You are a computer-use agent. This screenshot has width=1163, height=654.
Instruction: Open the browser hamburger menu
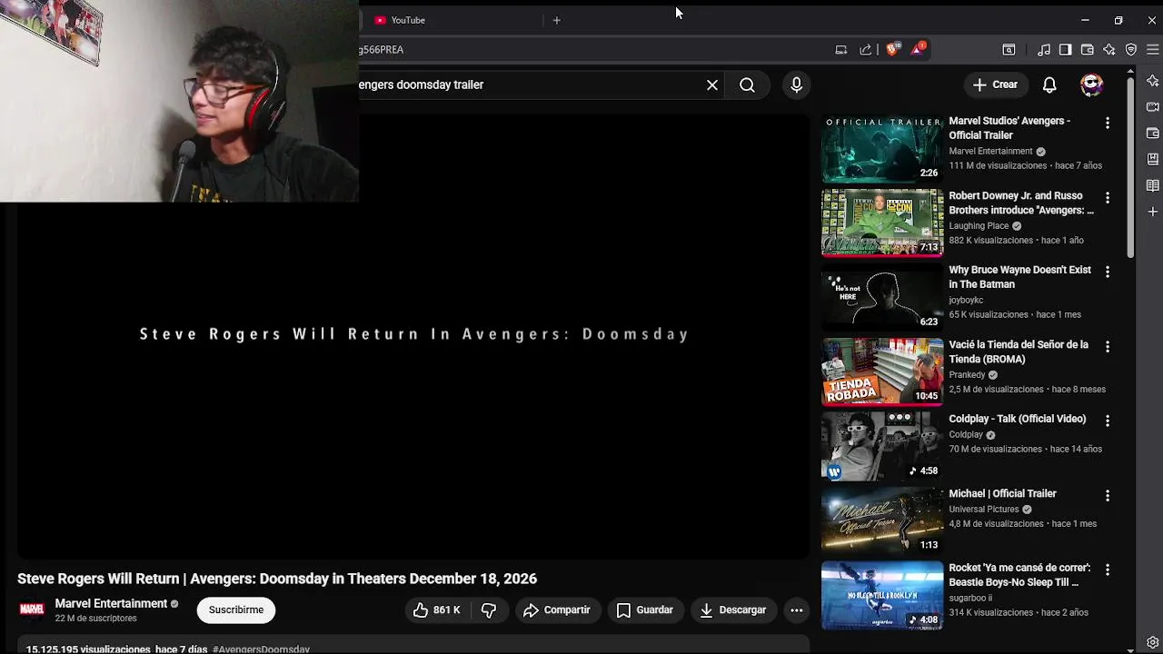1152,50
